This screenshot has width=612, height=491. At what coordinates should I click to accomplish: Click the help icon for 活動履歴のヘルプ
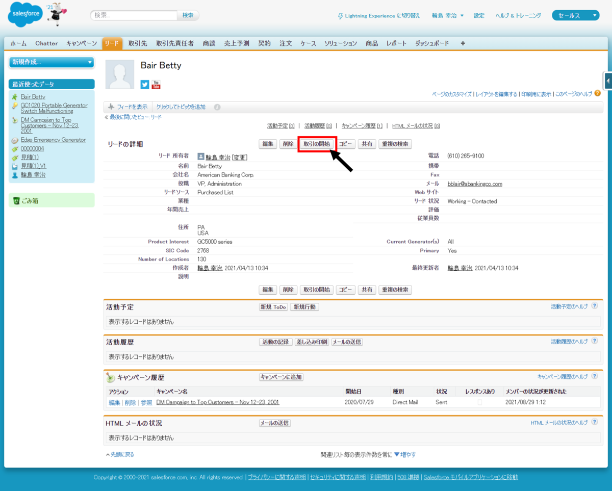click(x=594, y=342)
